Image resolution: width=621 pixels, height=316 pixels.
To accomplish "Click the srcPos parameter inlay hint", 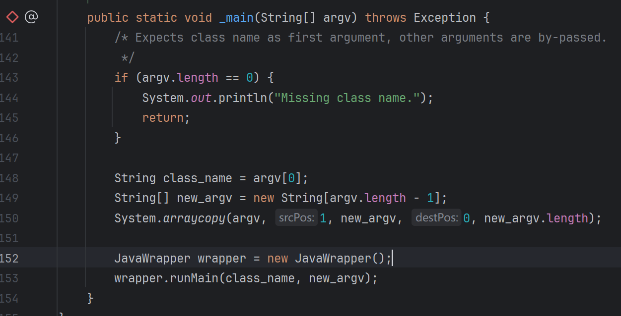I will [296, 218].
